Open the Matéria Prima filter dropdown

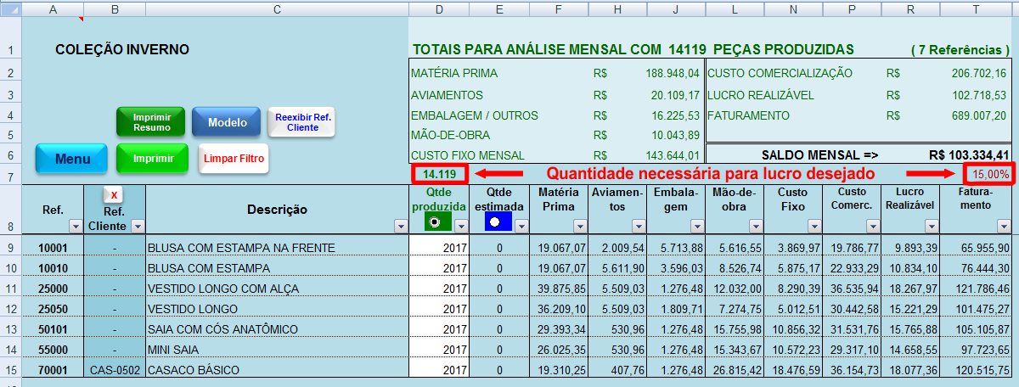click(578, 227)
